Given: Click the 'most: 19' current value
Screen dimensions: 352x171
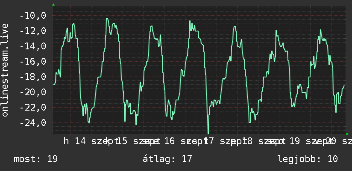Looking at the screenshot, I should (36, 159).
